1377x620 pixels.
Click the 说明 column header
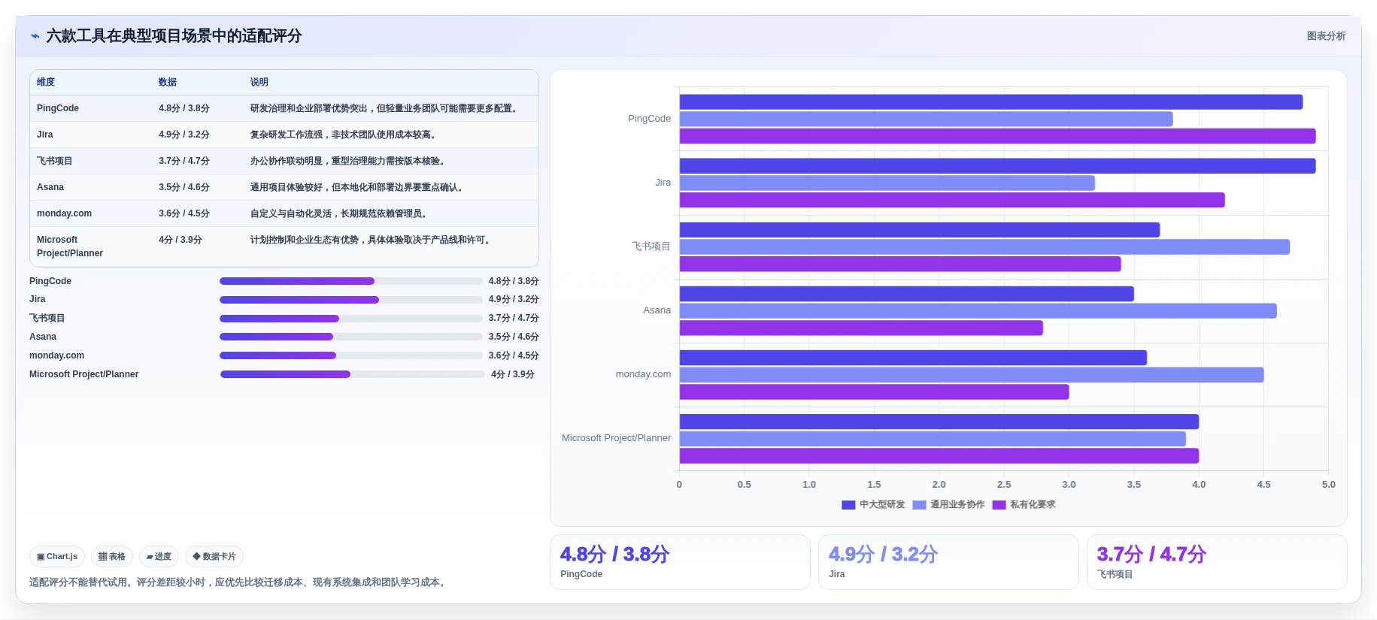click(259, 82)
